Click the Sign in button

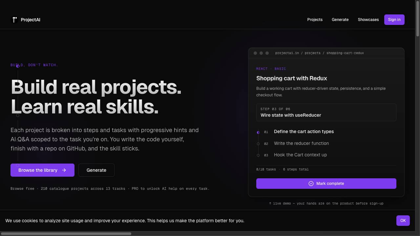tap(394, 20)
